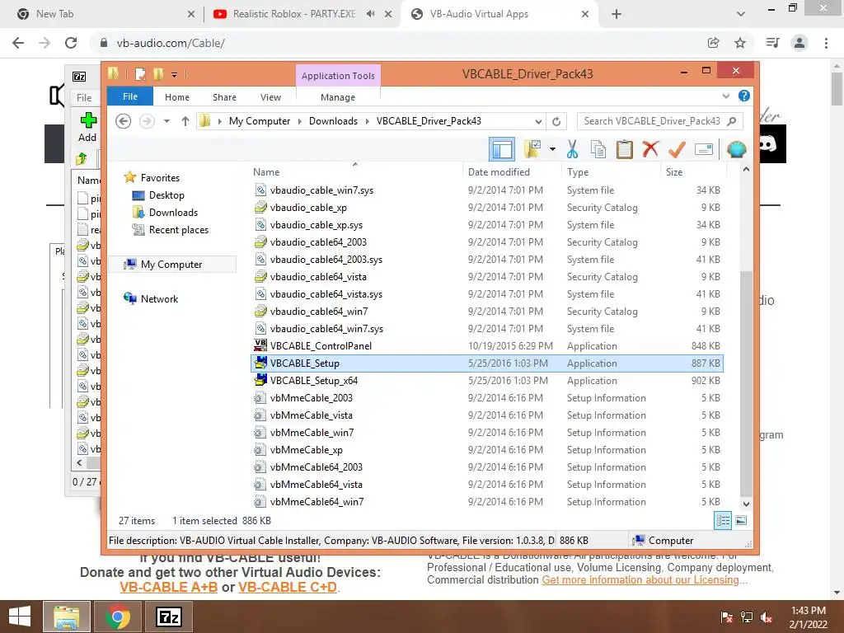Click the Copy toolbar icon

point(598,149)
